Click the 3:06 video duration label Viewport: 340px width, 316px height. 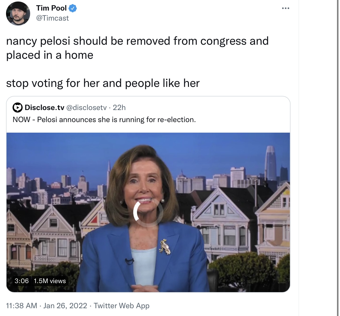22,281
